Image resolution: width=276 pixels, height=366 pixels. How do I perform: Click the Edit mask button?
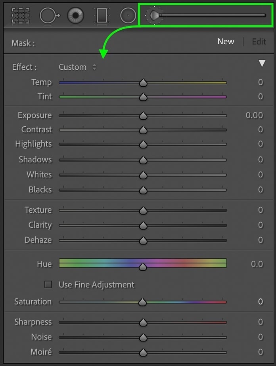click(x=259, y=42)
